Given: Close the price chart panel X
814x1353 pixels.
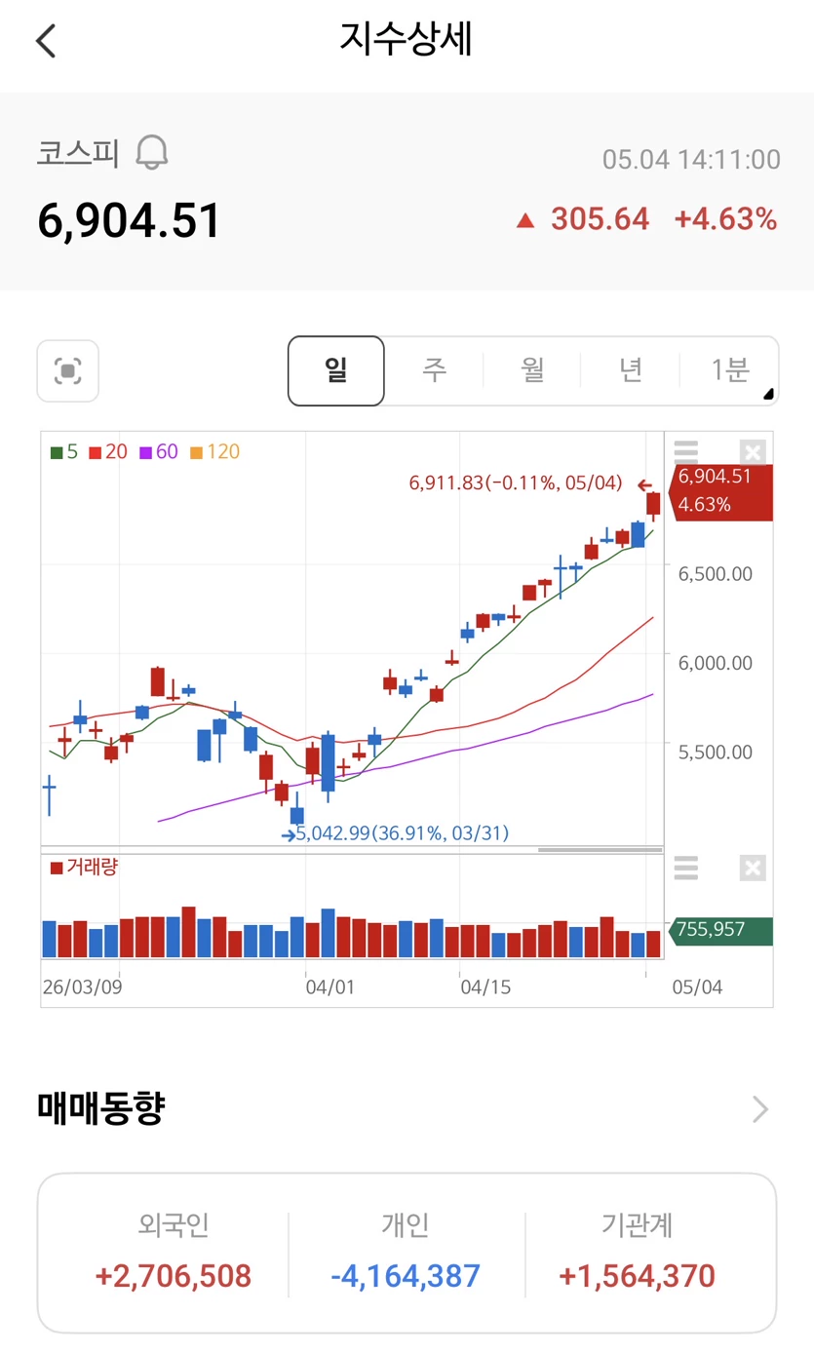Looking at the screenshot, I should point(753,451).
